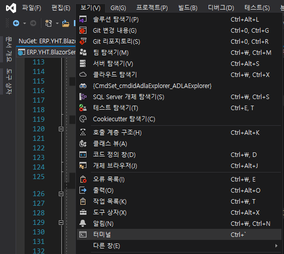Open the 파일(F) menu
Image resolution: width=284 pixels, height=254 pixels.
32,8
